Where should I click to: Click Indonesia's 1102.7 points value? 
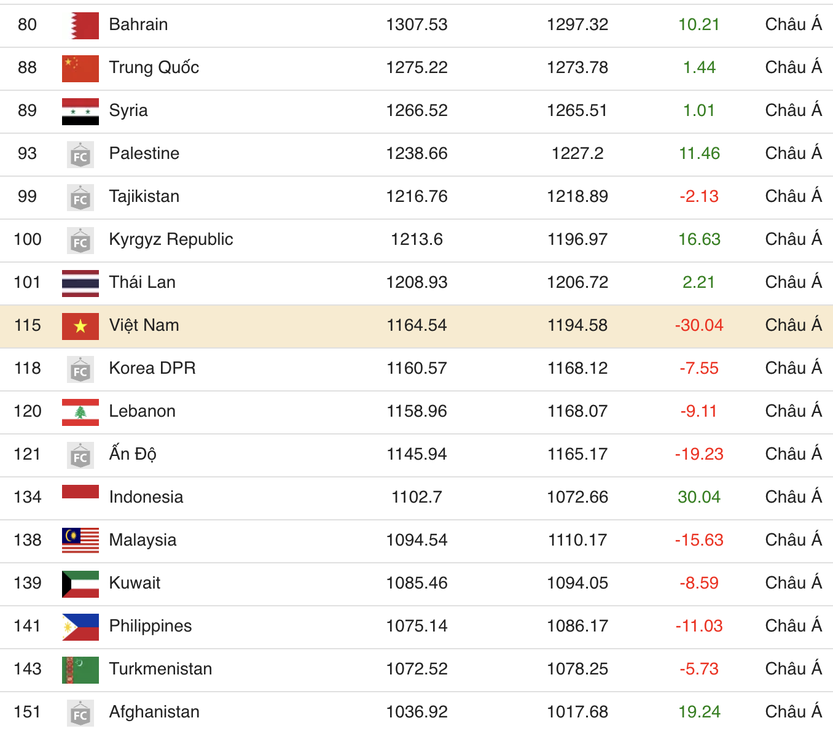(416, 497)
